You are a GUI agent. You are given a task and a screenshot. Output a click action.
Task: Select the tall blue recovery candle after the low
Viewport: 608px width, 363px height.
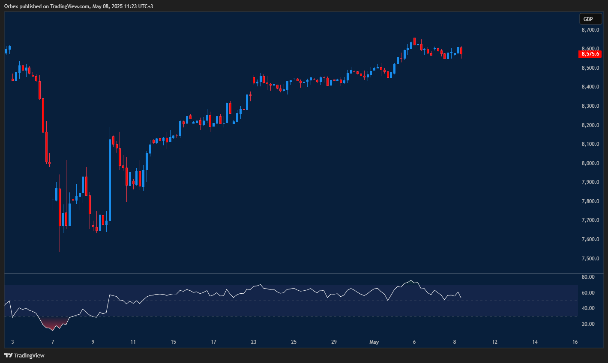[110, 180]
